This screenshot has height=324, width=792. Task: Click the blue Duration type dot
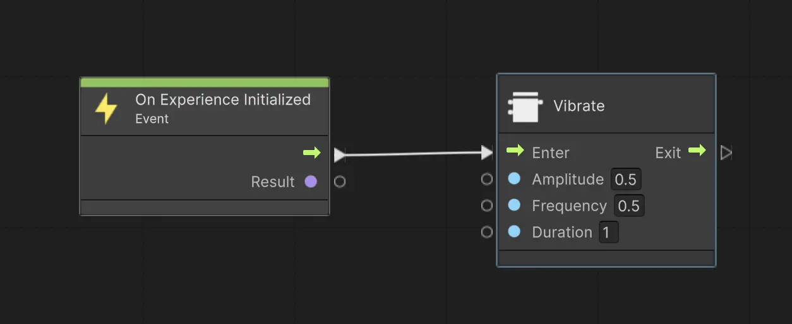pos(514,232)
